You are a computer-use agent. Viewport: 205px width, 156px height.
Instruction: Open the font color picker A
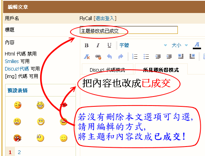tap(197, 45)
